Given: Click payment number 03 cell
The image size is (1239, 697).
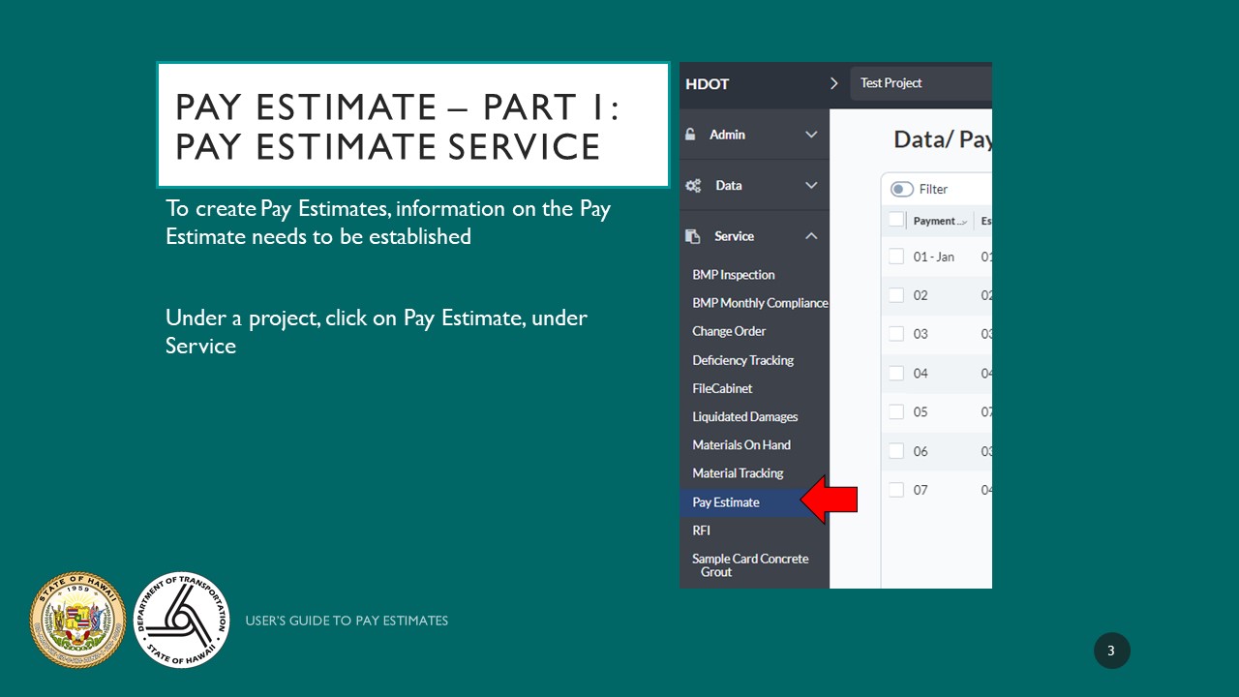Looking at the screenshot, I should 921,334.
